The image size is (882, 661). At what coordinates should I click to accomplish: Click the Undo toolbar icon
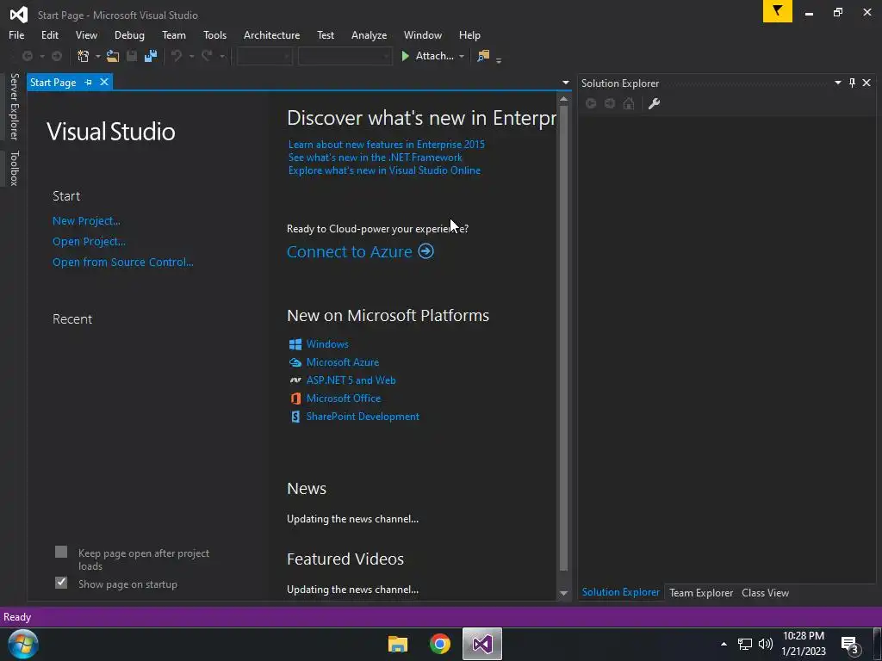click(x=177, y=56)
